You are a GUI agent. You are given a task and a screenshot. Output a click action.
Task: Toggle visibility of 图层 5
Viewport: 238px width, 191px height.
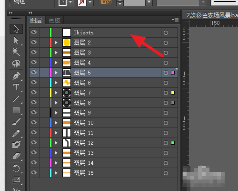[34, 72]
